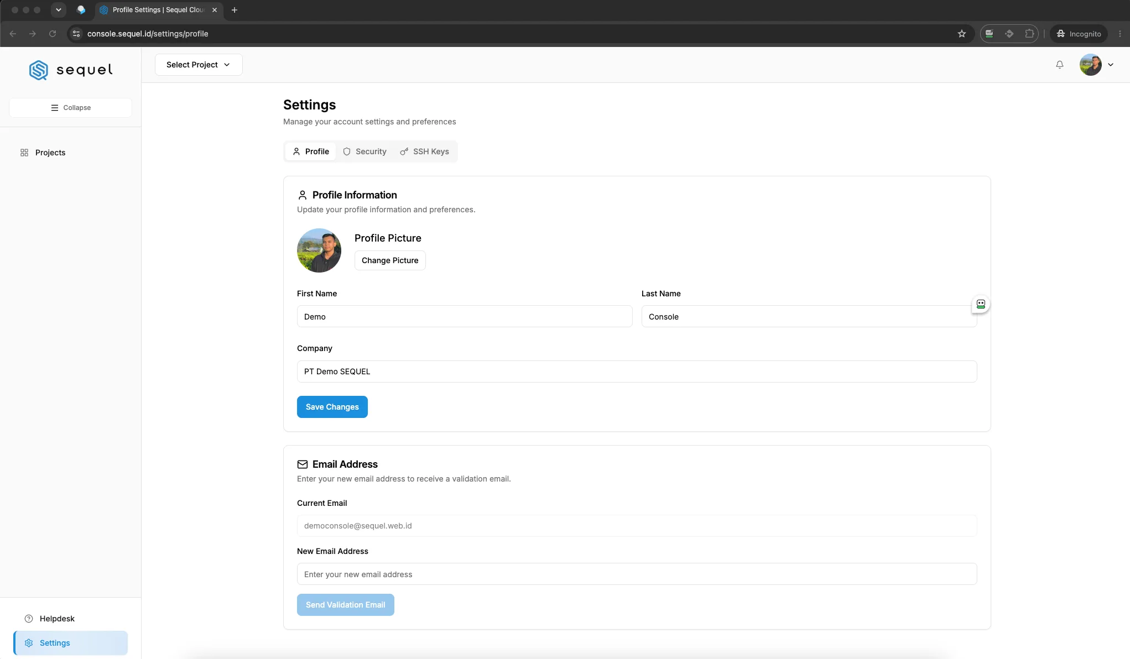
Task: Reload the page using the refresh icon
Action: (x=53, y=34)
